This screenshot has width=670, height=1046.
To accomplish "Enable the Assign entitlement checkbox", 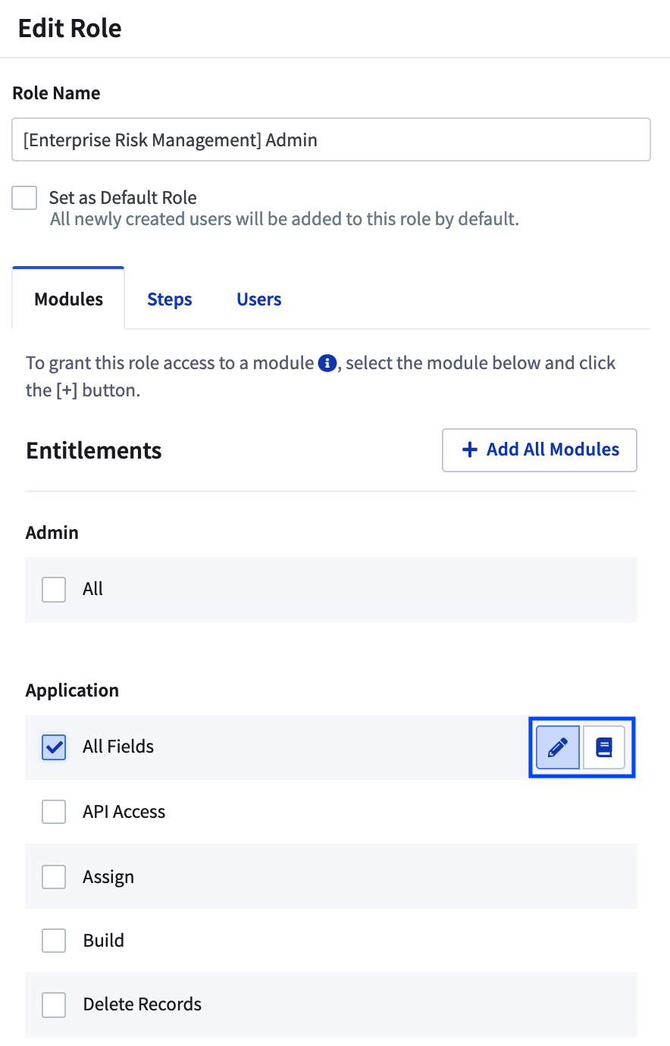I will coord(54,876).
